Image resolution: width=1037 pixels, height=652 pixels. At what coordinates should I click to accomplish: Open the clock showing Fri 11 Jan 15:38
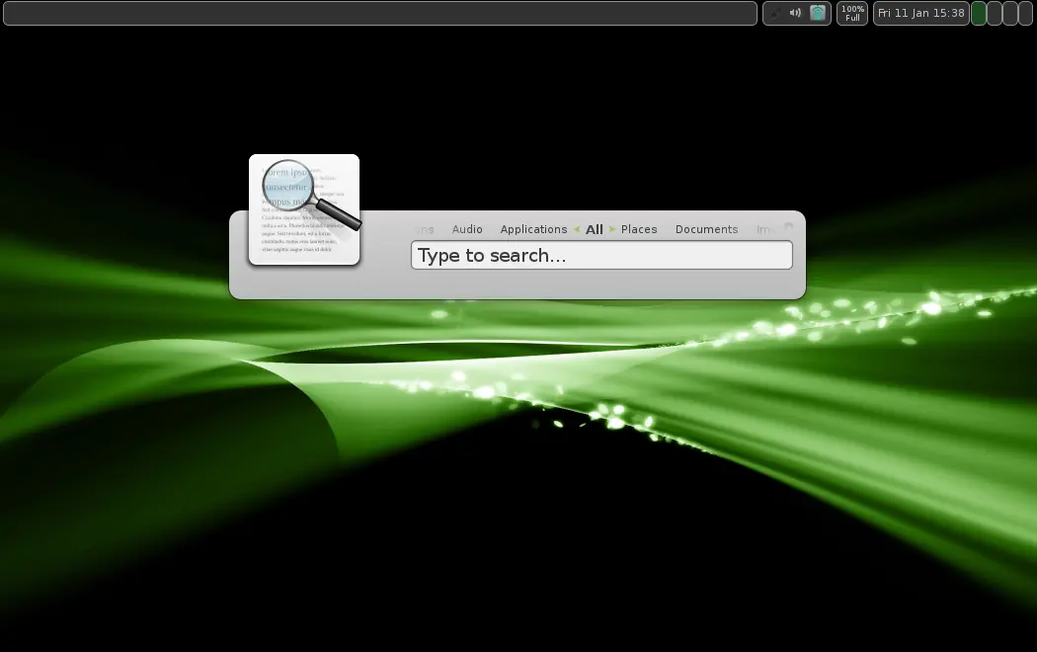[x=920, y=13]
